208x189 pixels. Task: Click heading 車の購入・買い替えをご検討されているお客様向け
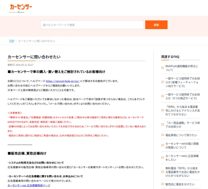[x=56, y=72]
